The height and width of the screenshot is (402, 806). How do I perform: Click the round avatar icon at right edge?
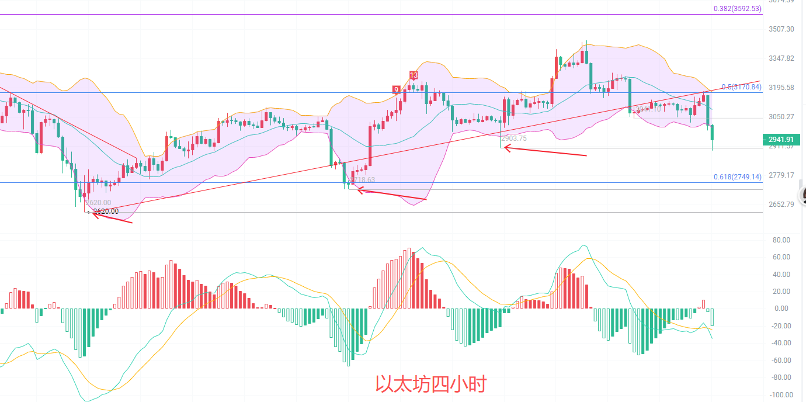(x=803, y=195)
